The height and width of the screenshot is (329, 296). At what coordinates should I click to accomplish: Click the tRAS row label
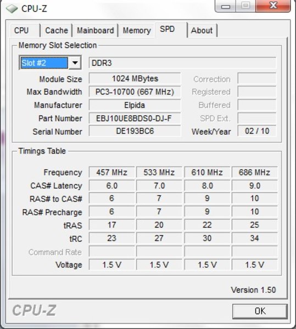(72, 225)
